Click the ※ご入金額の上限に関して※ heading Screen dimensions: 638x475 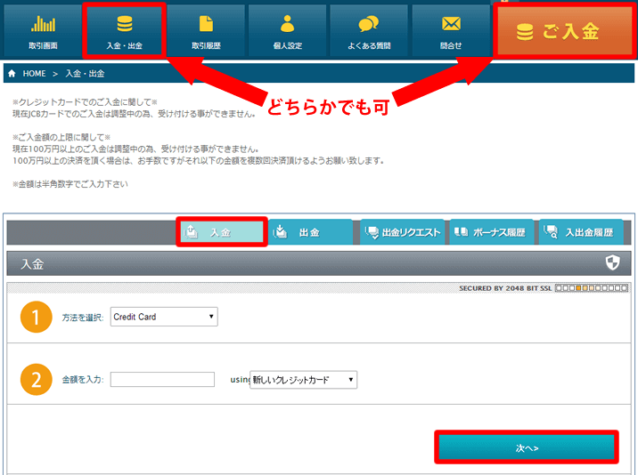pos(61,137)
